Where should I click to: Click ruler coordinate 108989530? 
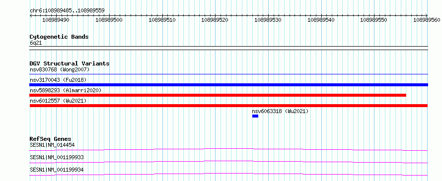[268, 20]
